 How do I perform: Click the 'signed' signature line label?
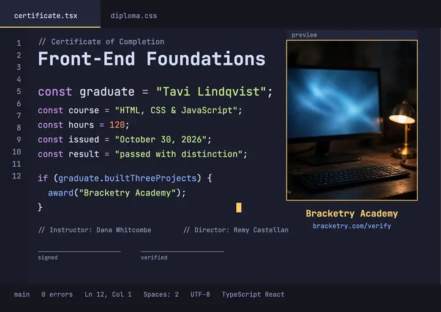pyautogui.click(x=48, y=257)
